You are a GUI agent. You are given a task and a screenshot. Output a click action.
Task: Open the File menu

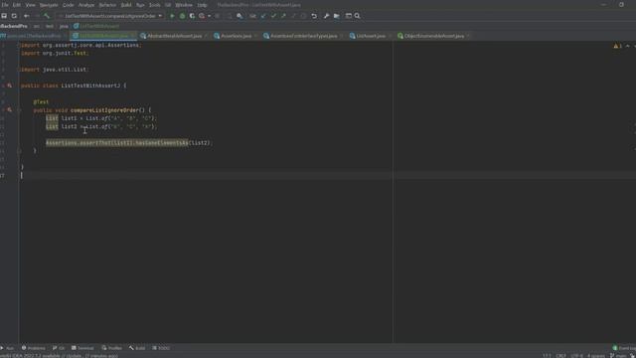point(5,5)
